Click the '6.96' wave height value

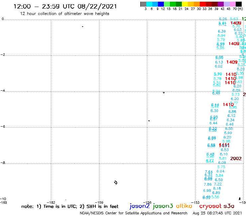(207, 191)
